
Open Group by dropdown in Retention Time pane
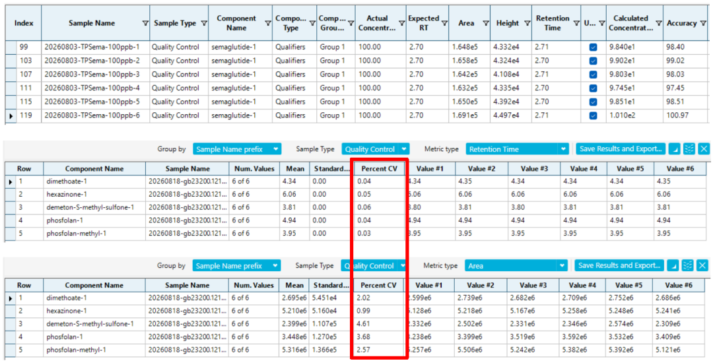(x=237, y=148)
